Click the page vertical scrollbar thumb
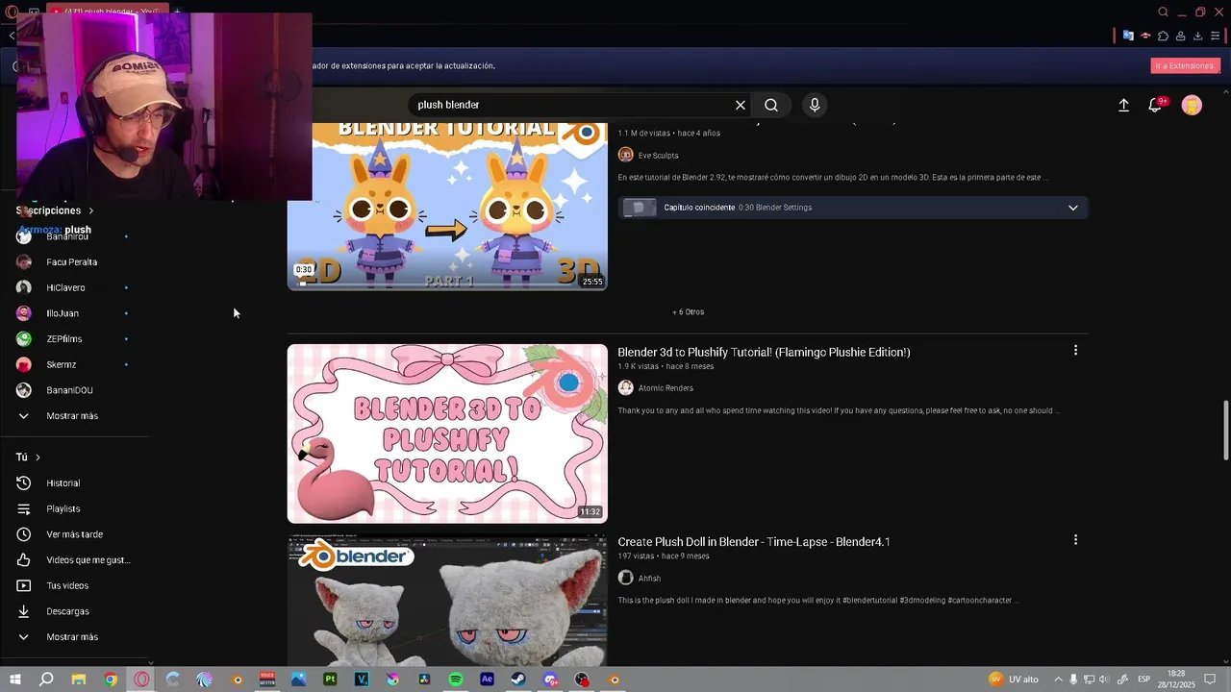The width and height of the screenshot is (1231, 692). [x=1225, y=431]
